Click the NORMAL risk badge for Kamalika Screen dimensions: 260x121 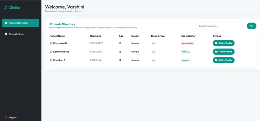pos(186,52)
